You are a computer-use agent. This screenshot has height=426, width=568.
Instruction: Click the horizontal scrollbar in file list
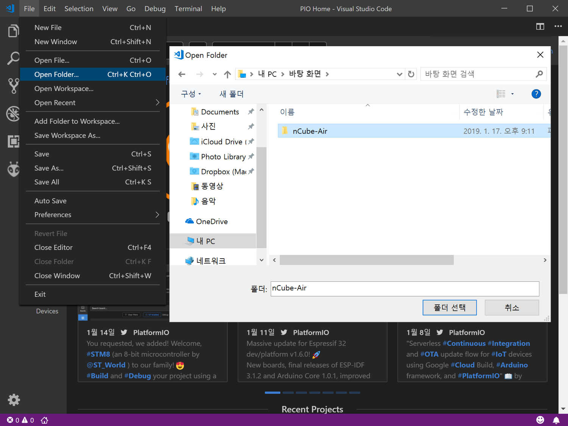tap(367, 260)
